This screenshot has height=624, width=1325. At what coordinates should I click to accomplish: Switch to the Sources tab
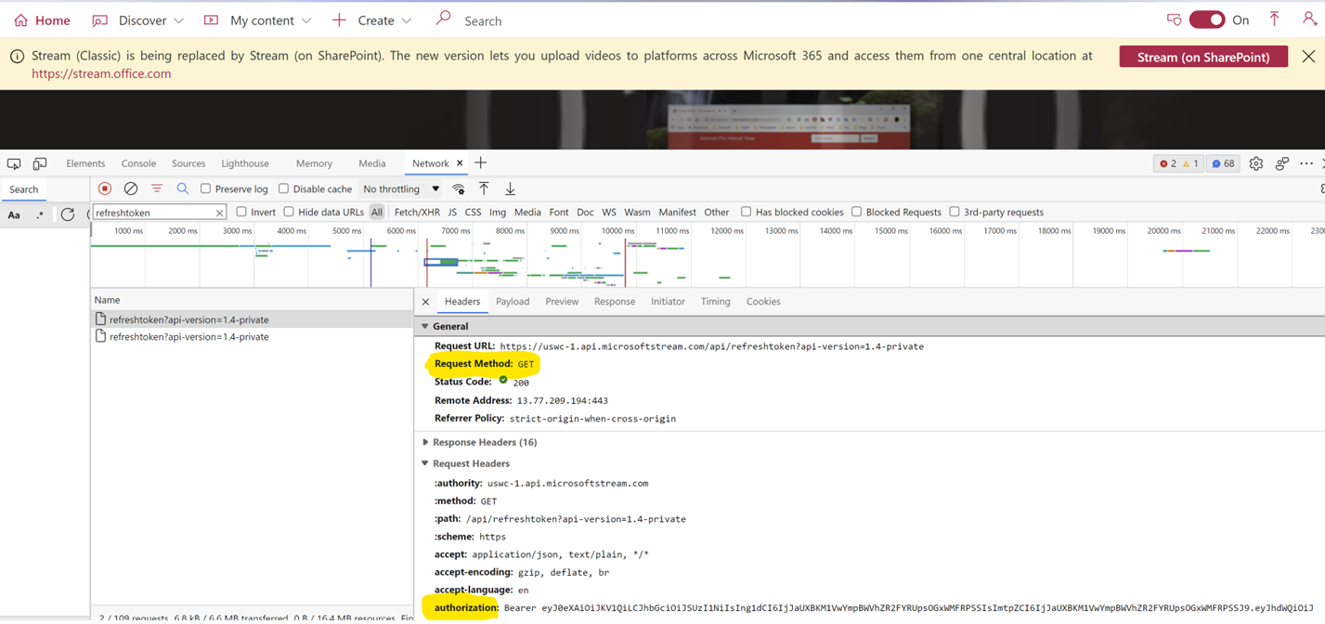(x=188, y=163)
